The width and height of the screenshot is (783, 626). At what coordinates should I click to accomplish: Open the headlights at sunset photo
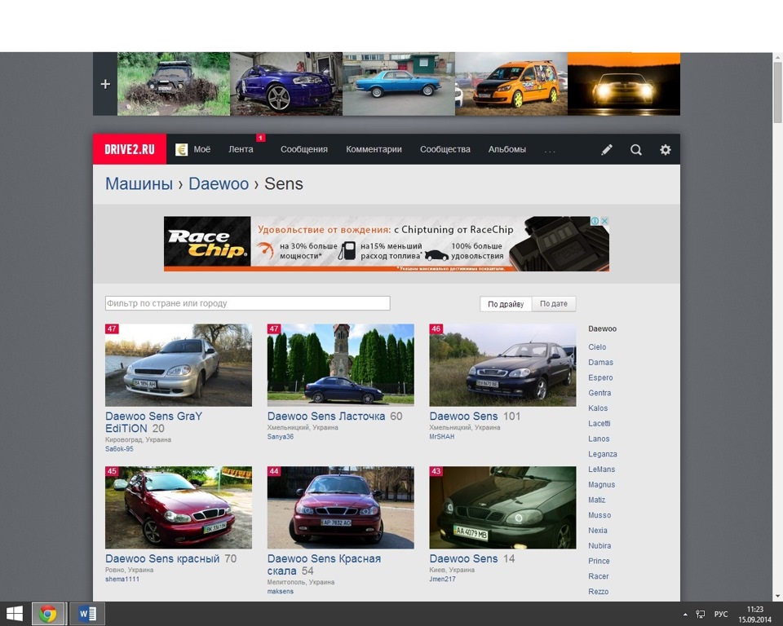624,84
